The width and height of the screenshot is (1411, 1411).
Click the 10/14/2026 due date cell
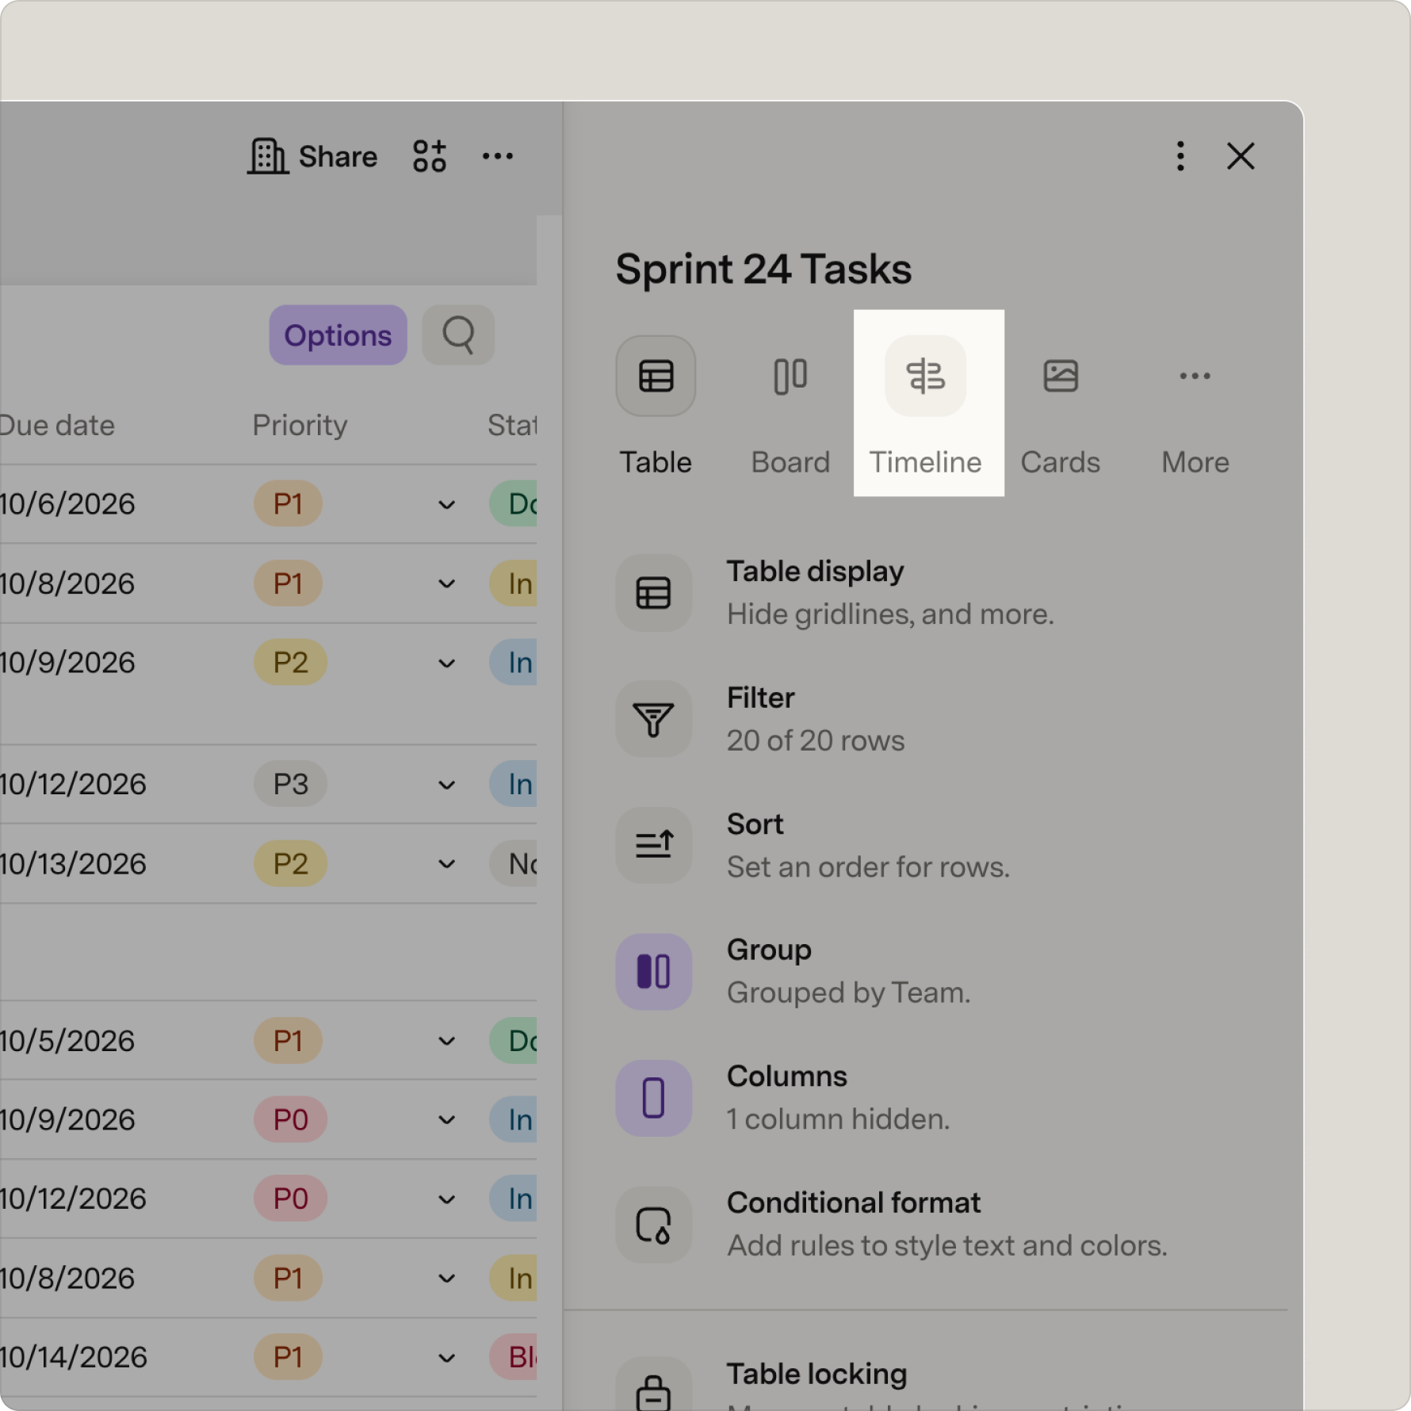[73, 1358]
